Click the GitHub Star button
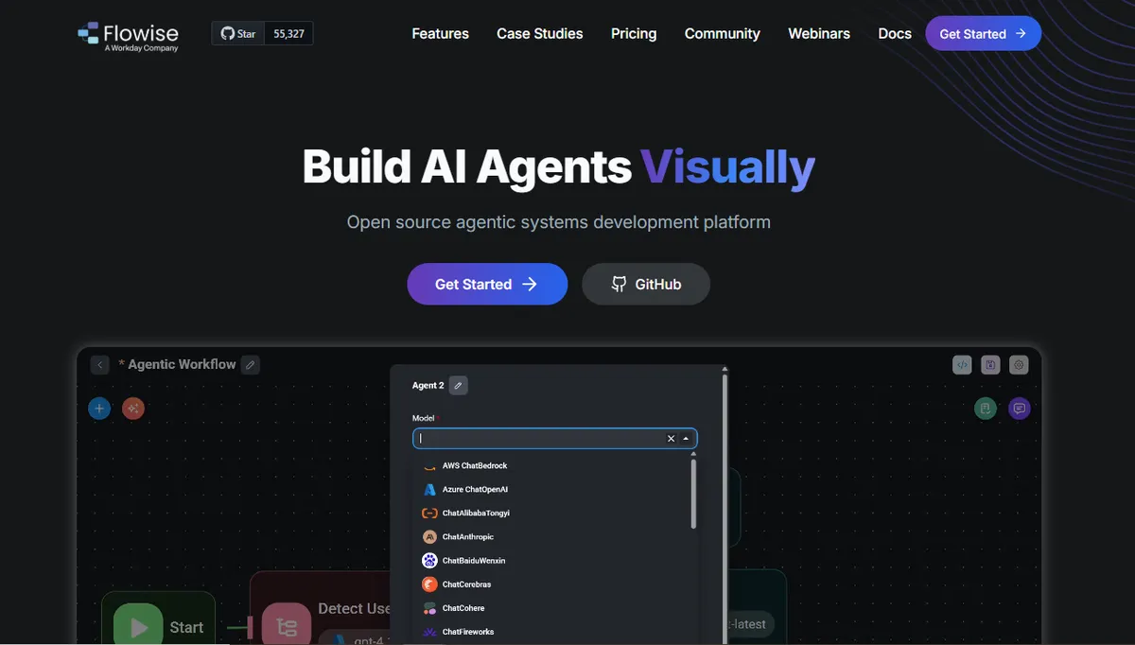 (238, 34)
